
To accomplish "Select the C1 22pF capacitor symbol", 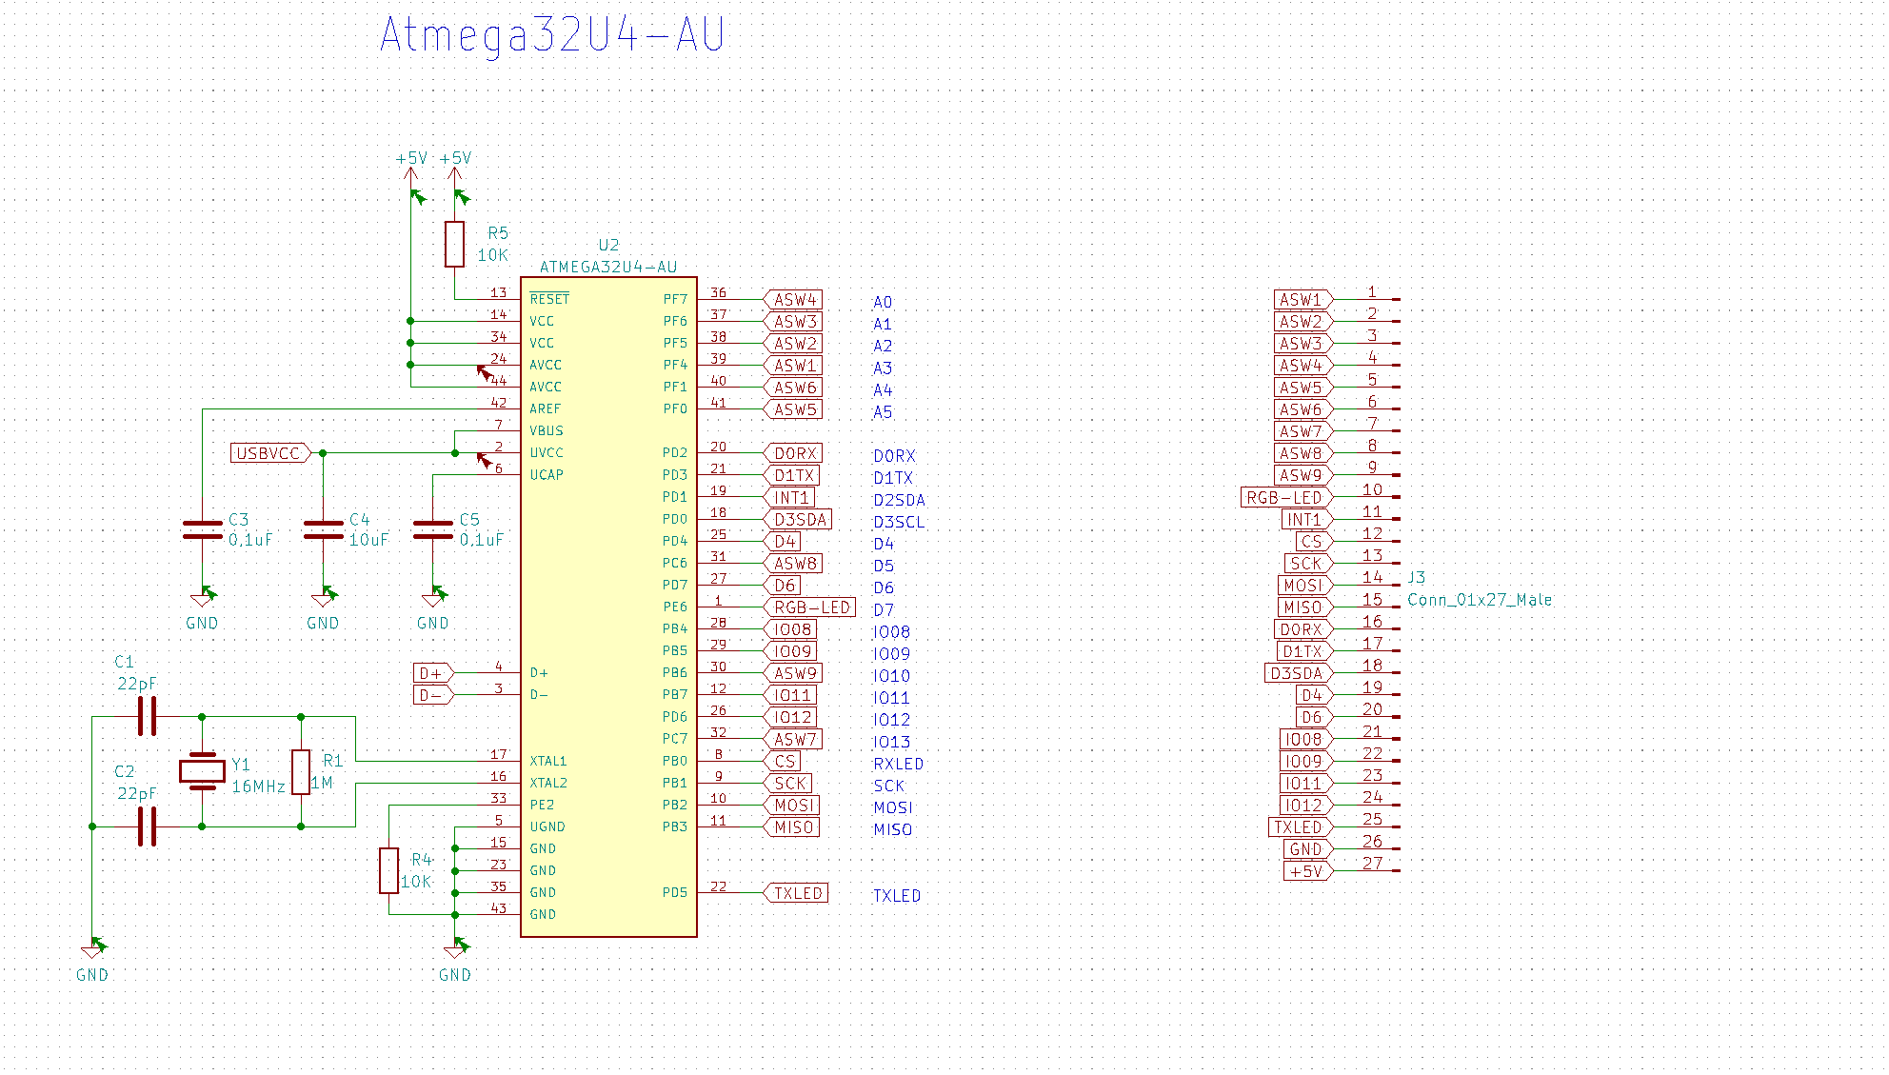I will (147, 716).
